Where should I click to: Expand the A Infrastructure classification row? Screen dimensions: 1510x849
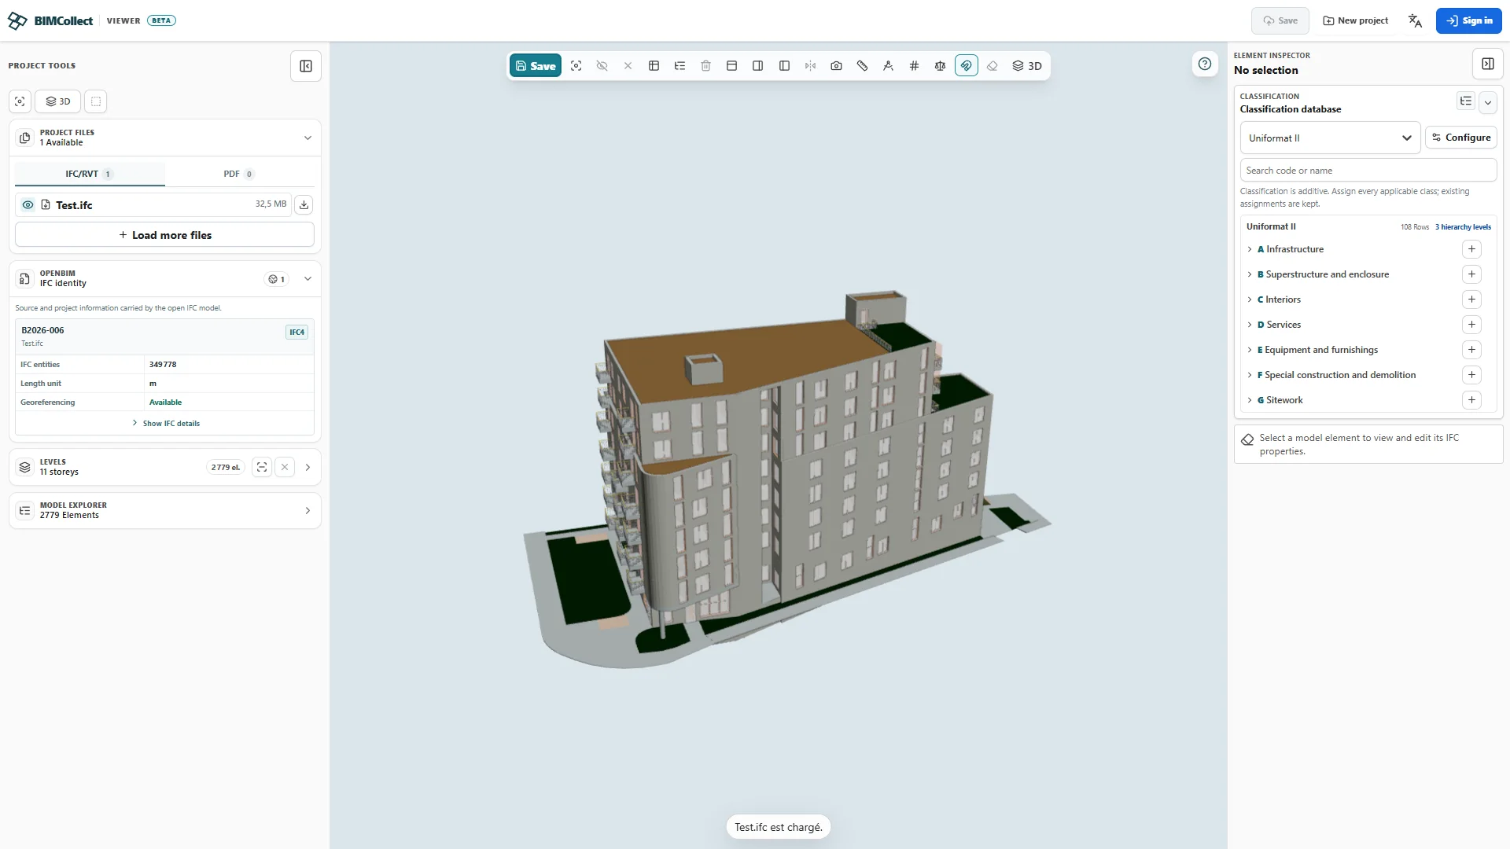pos(1250,249)
